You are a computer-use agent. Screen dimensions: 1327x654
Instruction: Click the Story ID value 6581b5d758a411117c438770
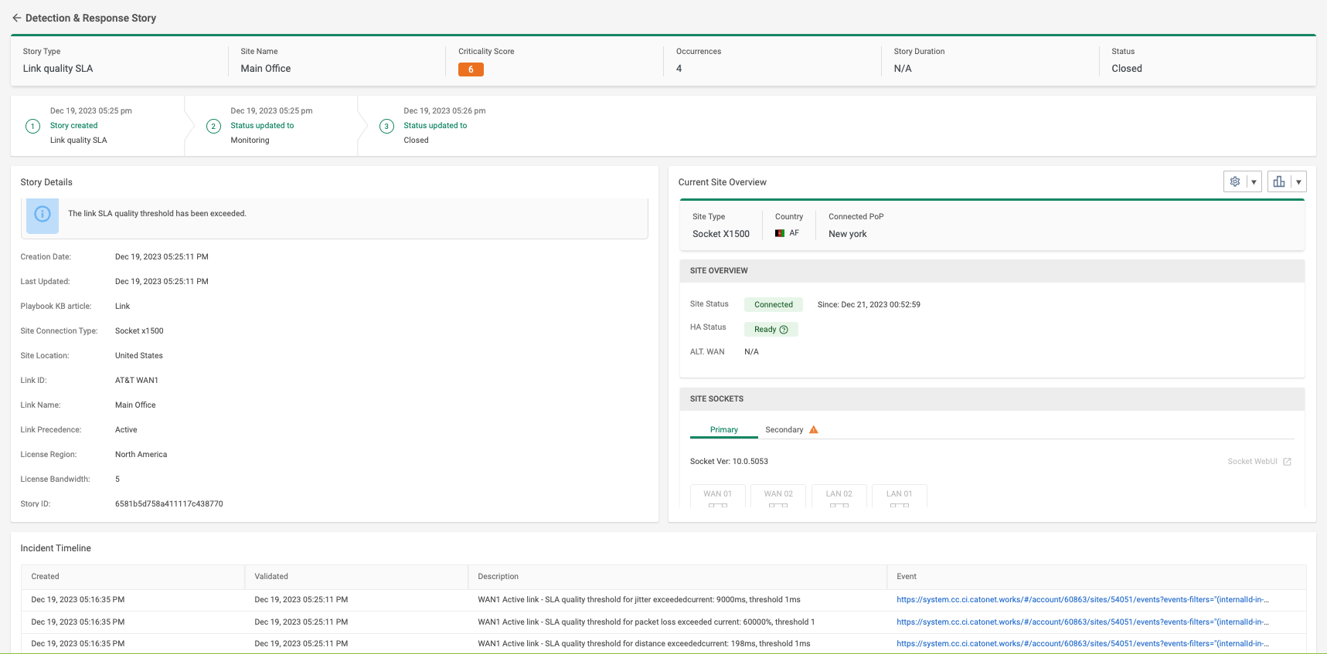coord(168,504)
